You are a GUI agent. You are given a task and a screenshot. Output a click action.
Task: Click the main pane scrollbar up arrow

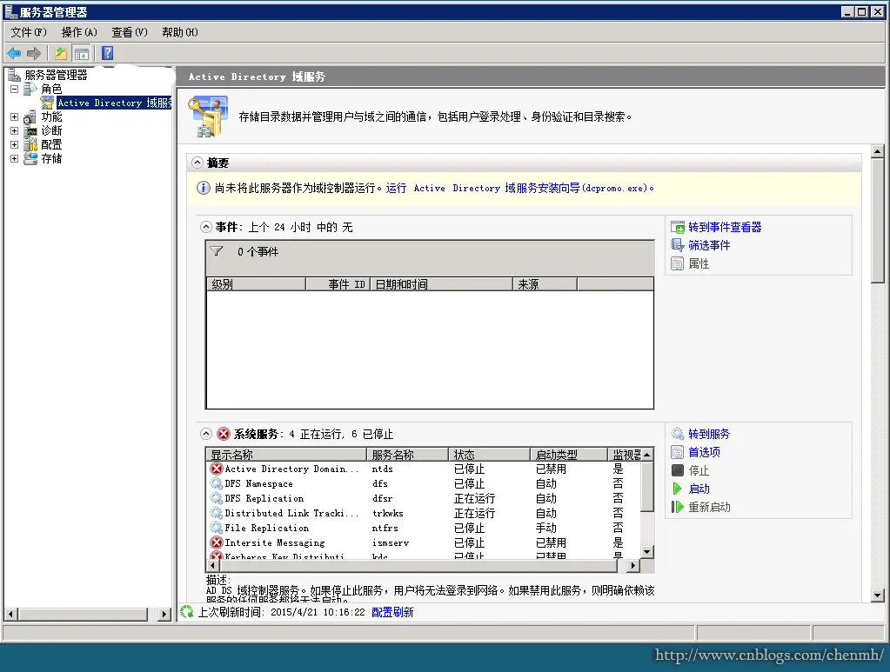click(x=878, y=151)
